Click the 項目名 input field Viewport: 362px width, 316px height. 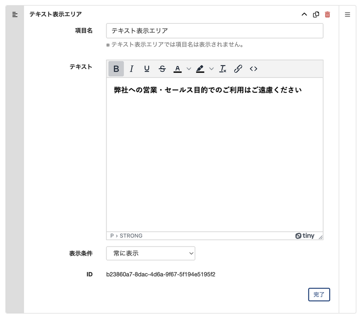[215, 31]
